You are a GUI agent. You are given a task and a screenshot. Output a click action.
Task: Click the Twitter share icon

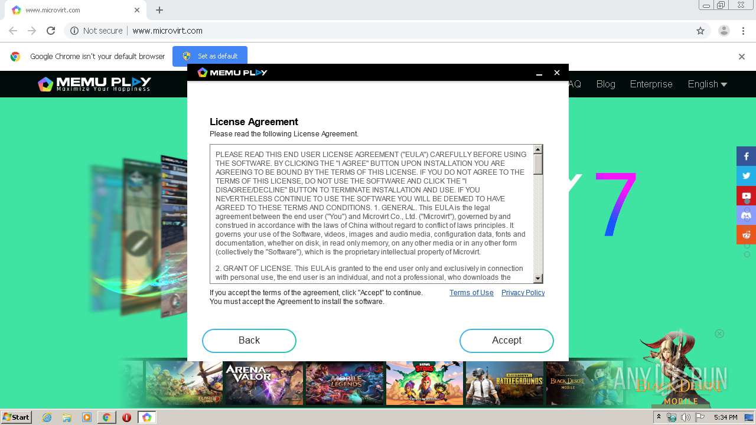746,176
